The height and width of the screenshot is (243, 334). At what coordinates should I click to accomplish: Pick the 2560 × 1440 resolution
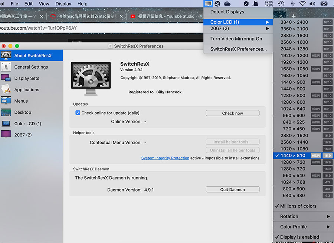pyautogui.click(x=303, y=142)
